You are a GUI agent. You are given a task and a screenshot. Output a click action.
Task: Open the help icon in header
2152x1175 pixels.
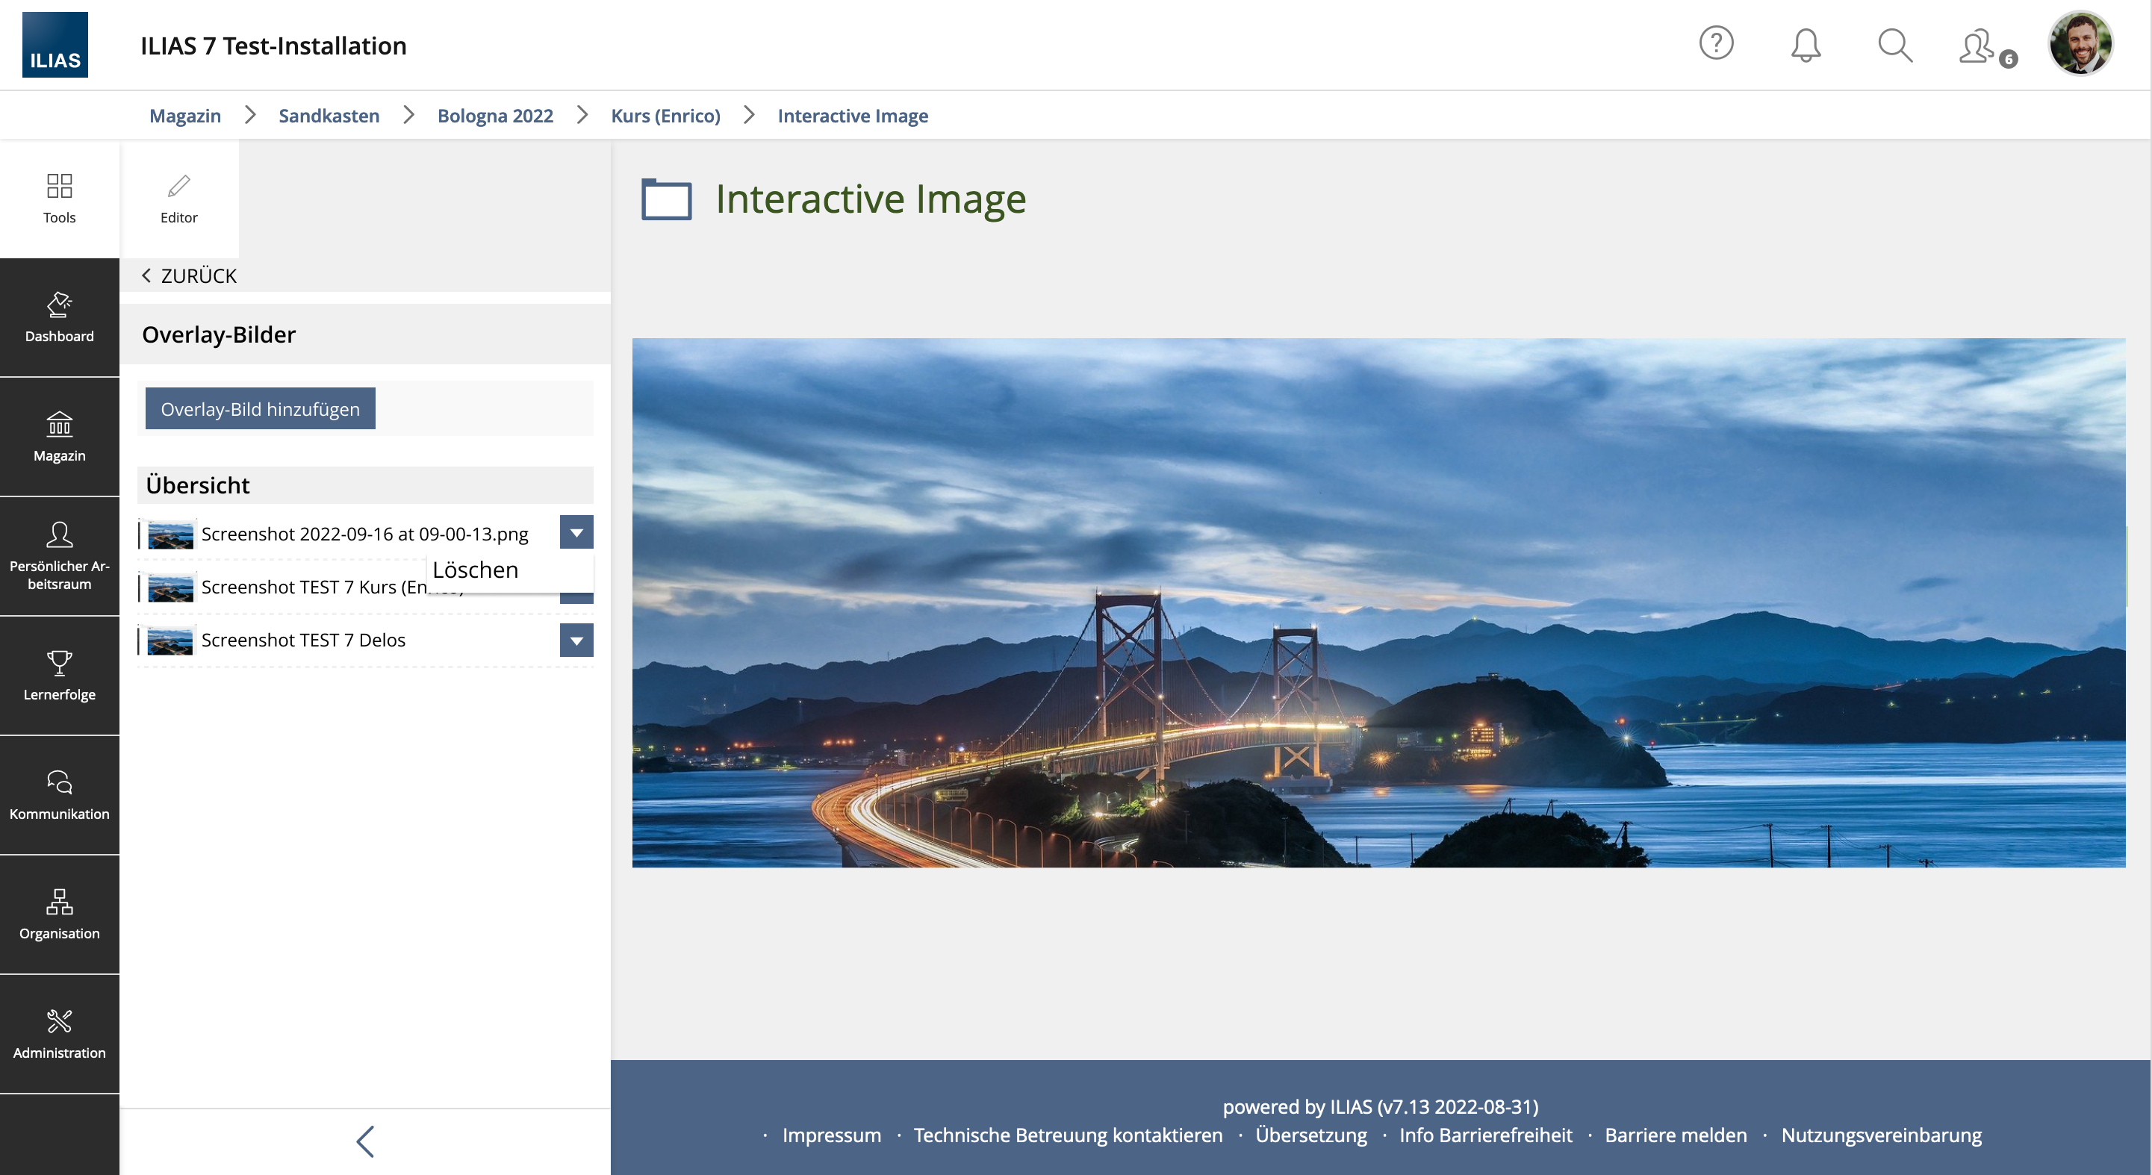pyautogui.click(x=1716, y=43)
